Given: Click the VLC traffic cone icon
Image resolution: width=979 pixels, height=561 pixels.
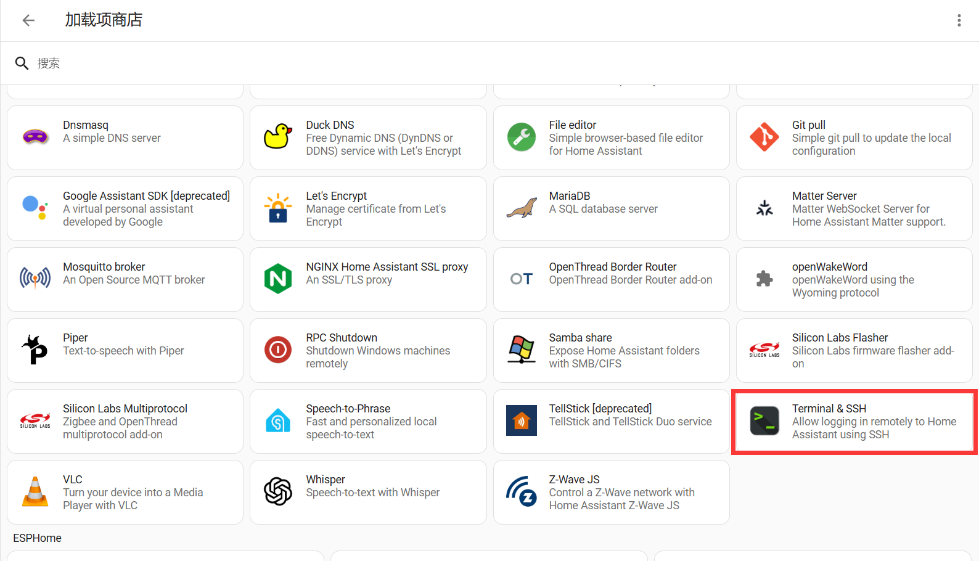Looking at the screenshot, I should (x=35, y=491).
